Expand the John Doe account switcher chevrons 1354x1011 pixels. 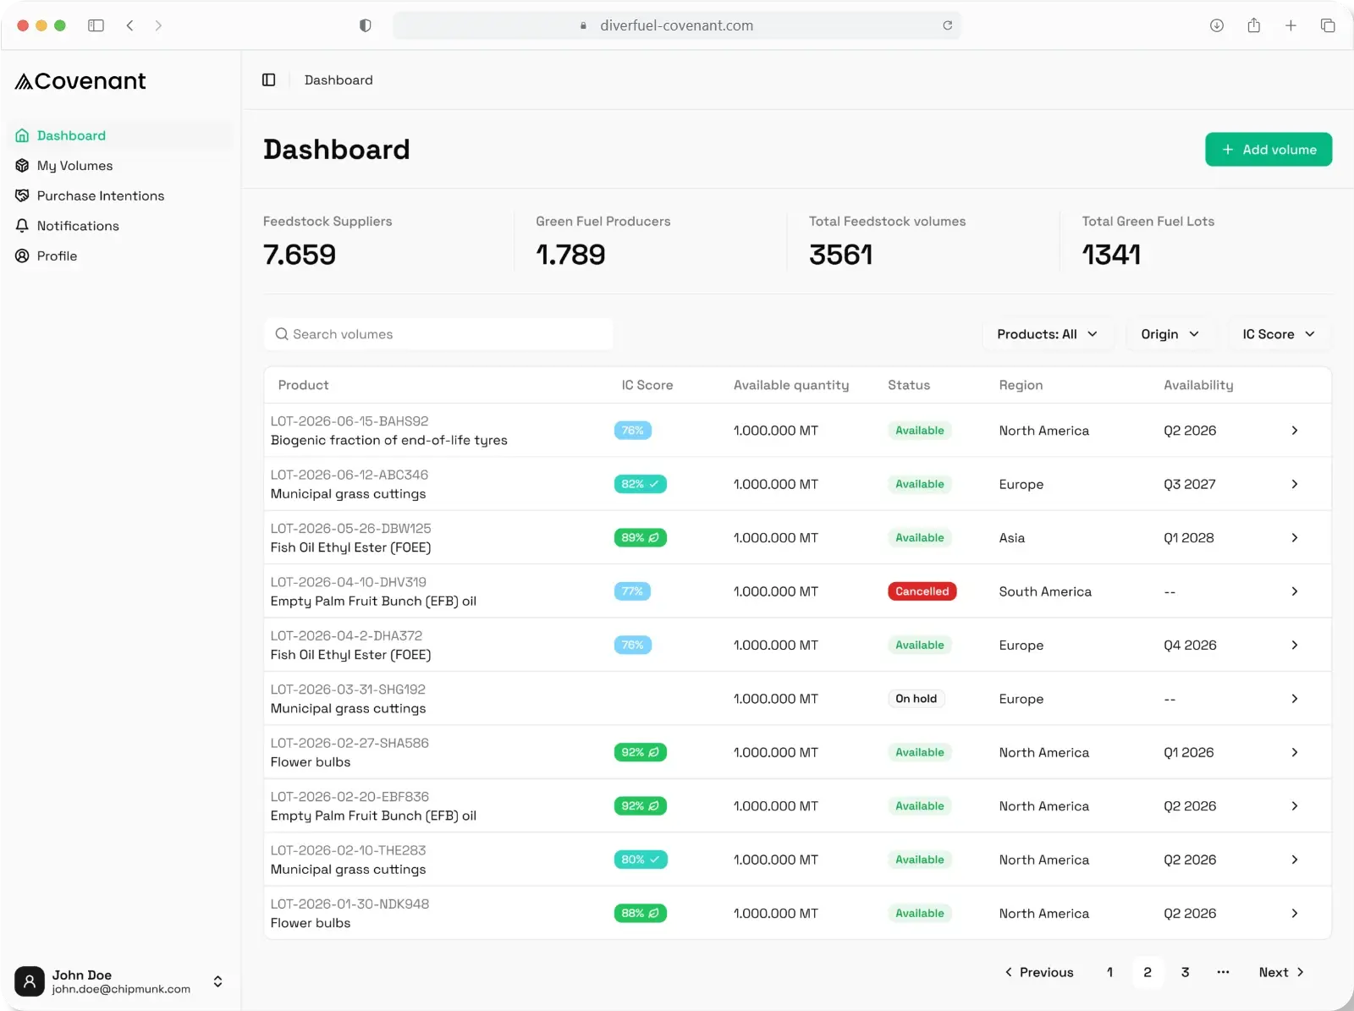click(x=217, y=981)
